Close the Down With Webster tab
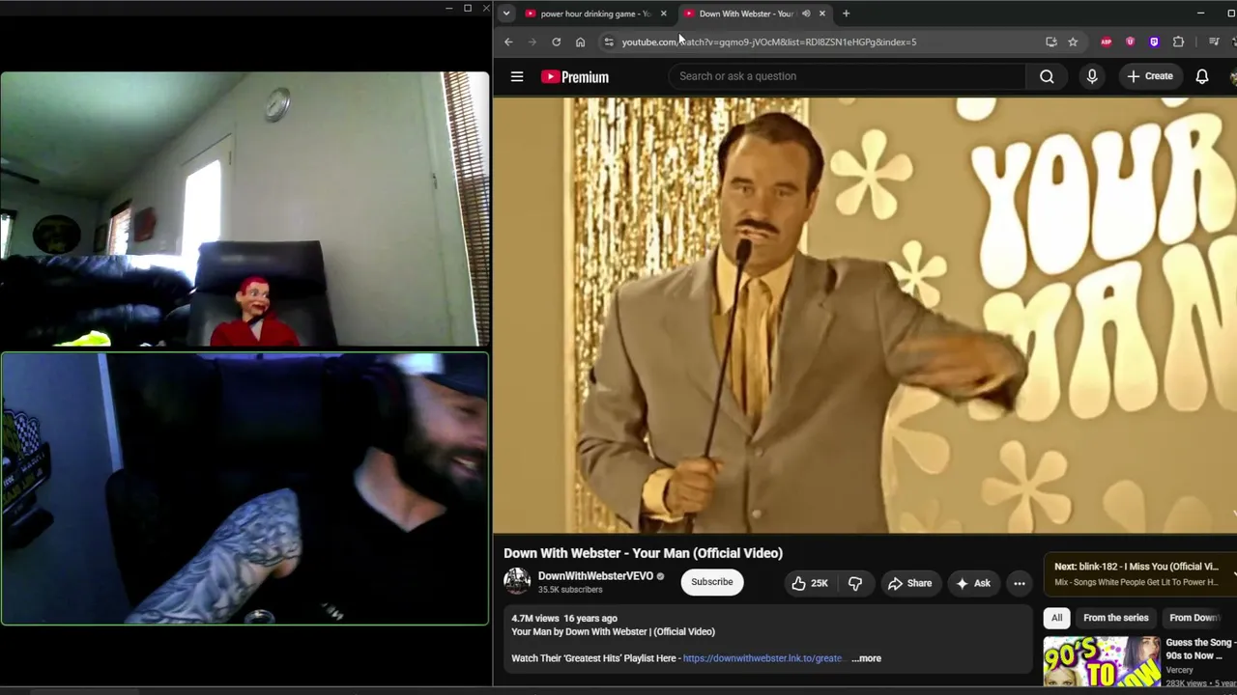The width and height of the screenshot is (1237, 695). click(x=821, y=14)
